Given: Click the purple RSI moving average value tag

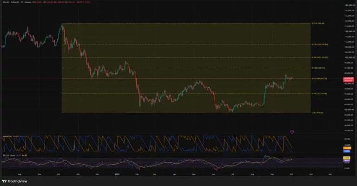Looking at the screenshot, I should [347, 160].
